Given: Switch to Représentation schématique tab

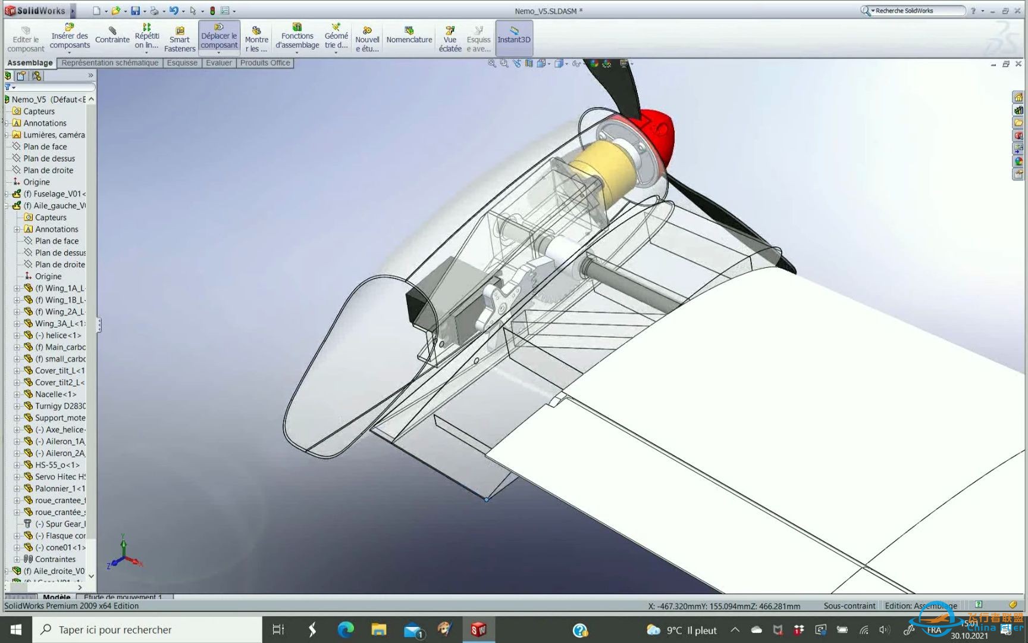Looking at the screenshot, I should [x=110, y=63].
